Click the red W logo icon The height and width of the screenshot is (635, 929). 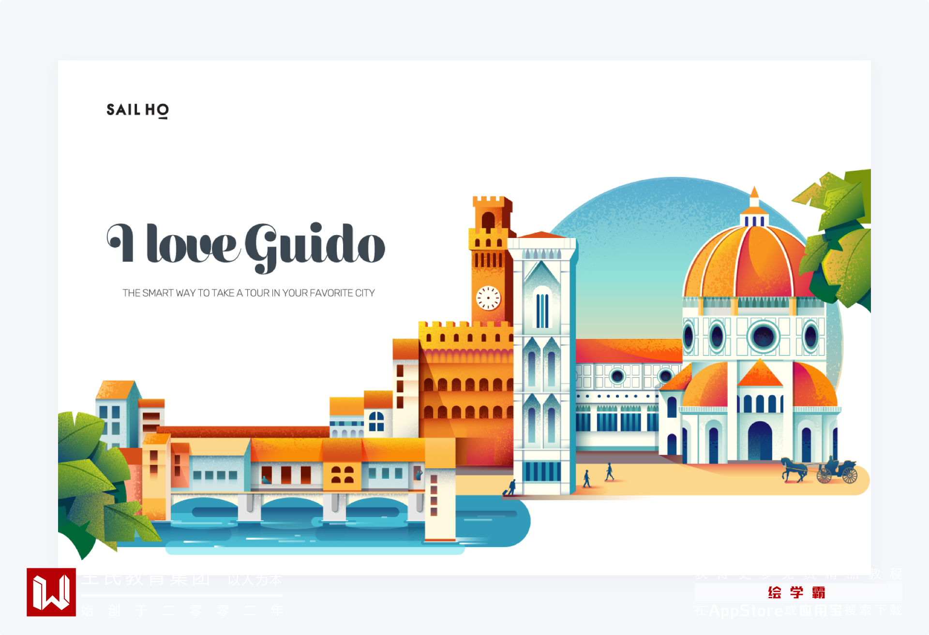click(x=51, y=592)
